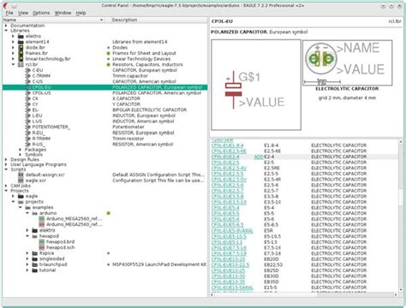Select the 'Libraries from element14' description text
Screen dimensions: 406x308
[140, 42]
